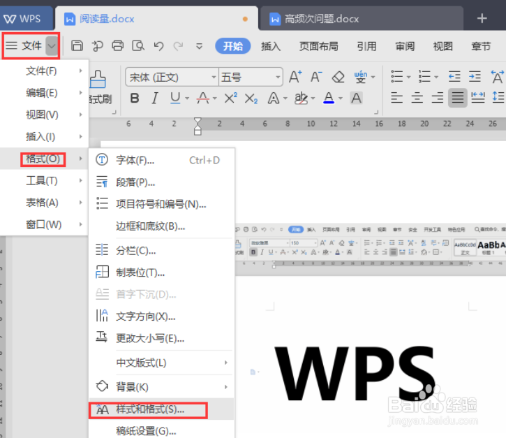Click the bulleted list icon
The height and width of the screenshot is (438, 506).
click(x=397, y=77)
